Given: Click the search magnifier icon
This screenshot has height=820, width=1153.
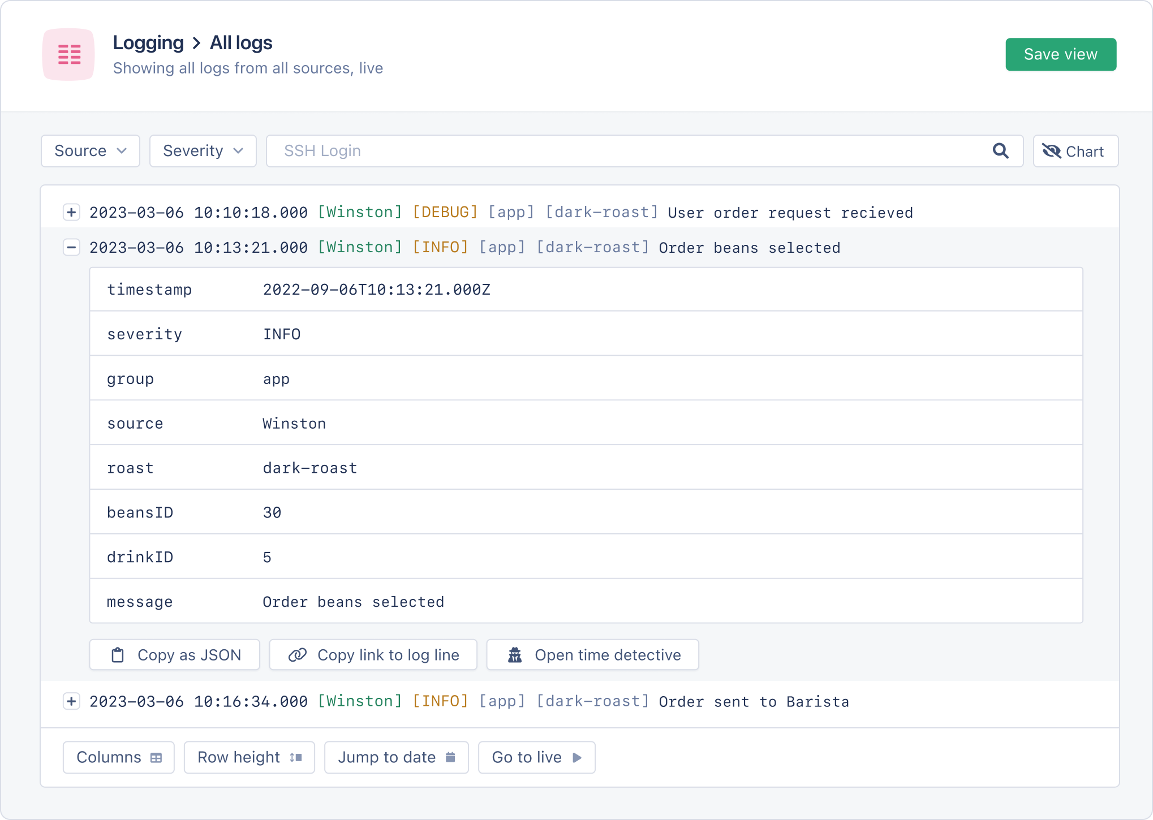Looking at the screenshot, I should coord(1000,151).
